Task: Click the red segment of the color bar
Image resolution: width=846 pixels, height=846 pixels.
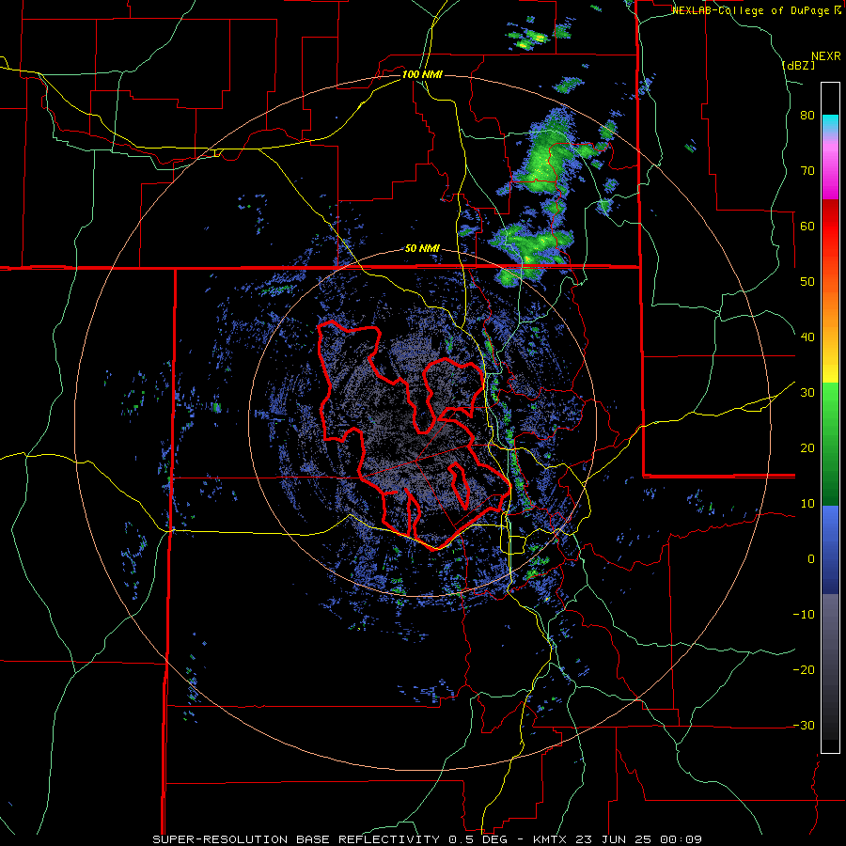Action: (830, 227)
